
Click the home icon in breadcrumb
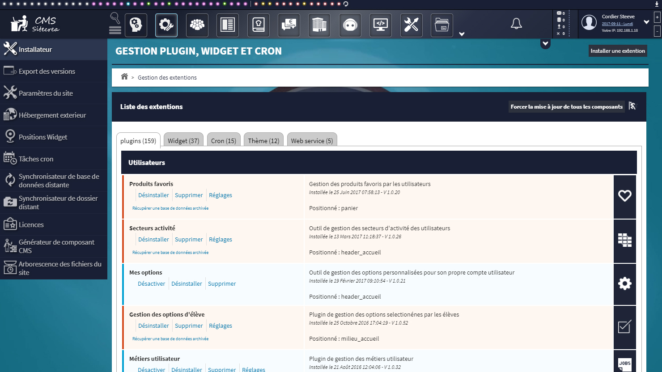pyautogui.click(x=124, y=77)
